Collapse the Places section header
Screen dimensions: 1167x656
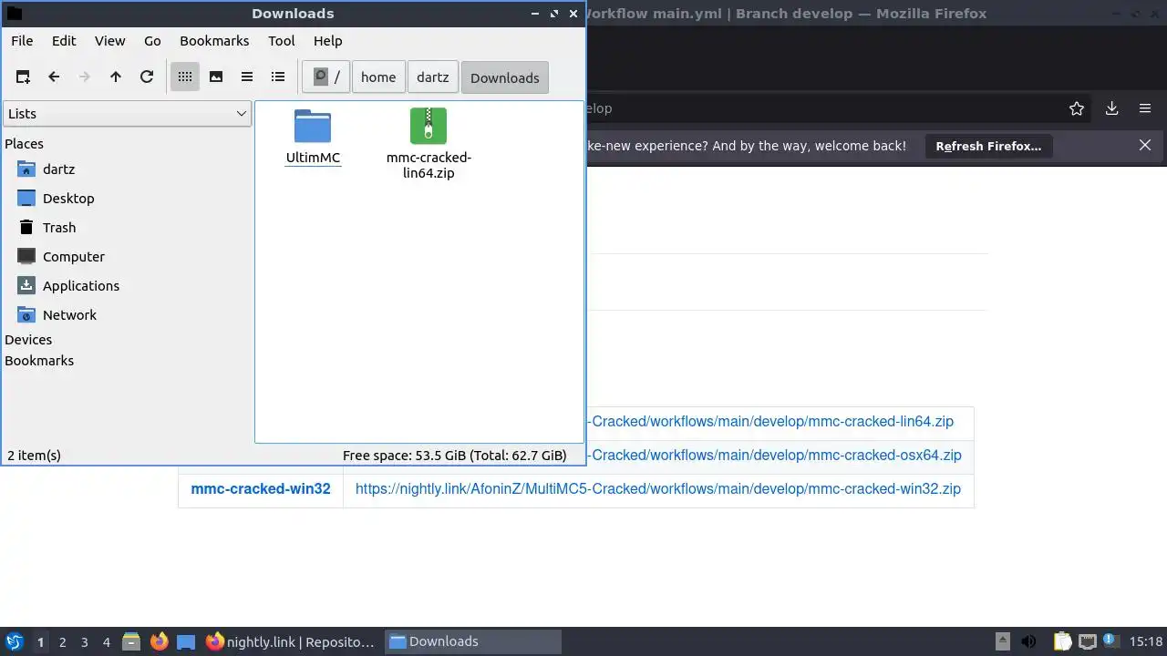25,144
